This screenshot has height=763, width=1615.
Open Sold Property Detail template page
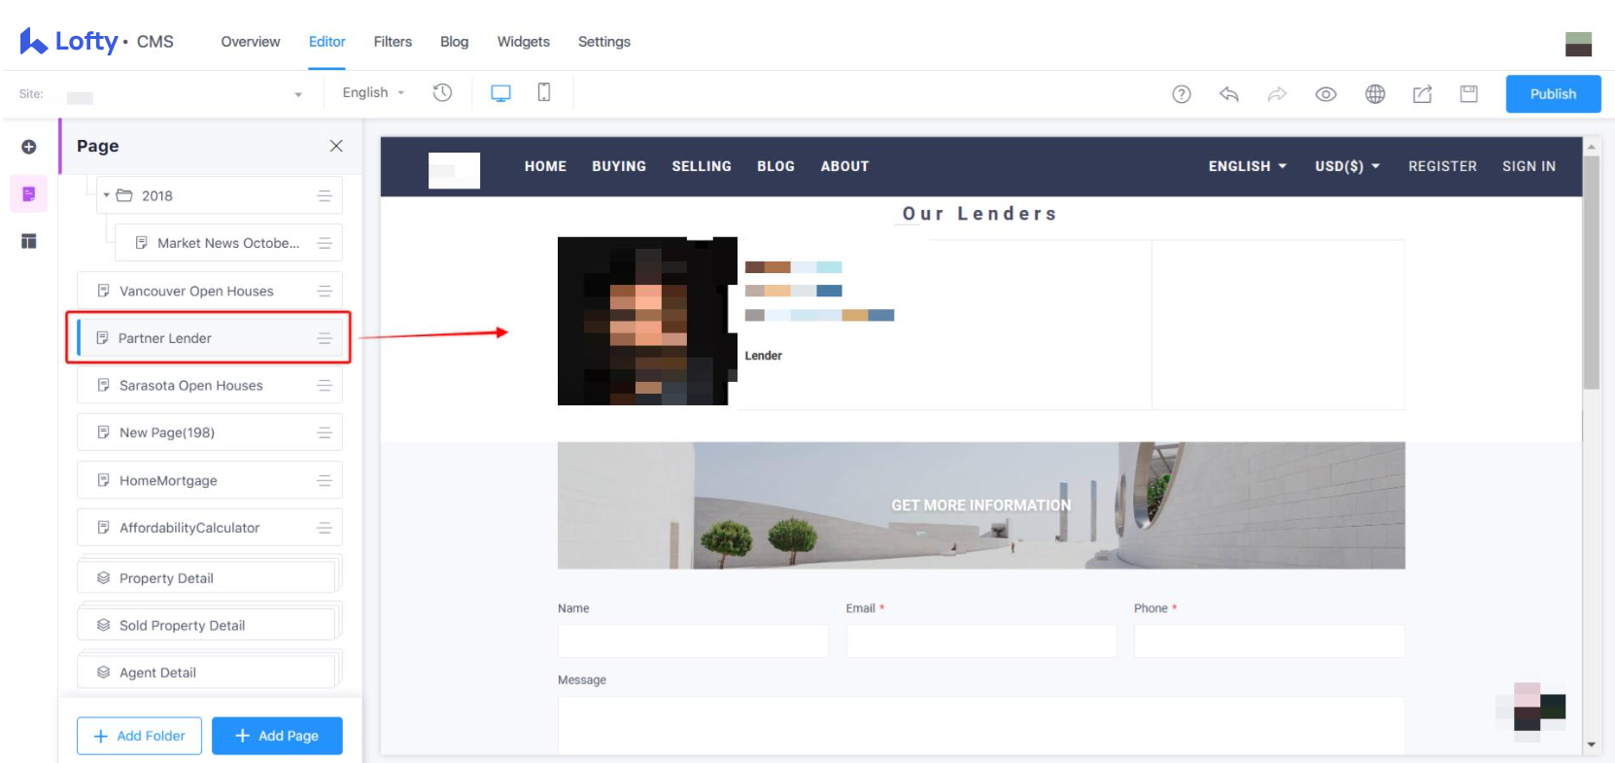coord(207,625)
